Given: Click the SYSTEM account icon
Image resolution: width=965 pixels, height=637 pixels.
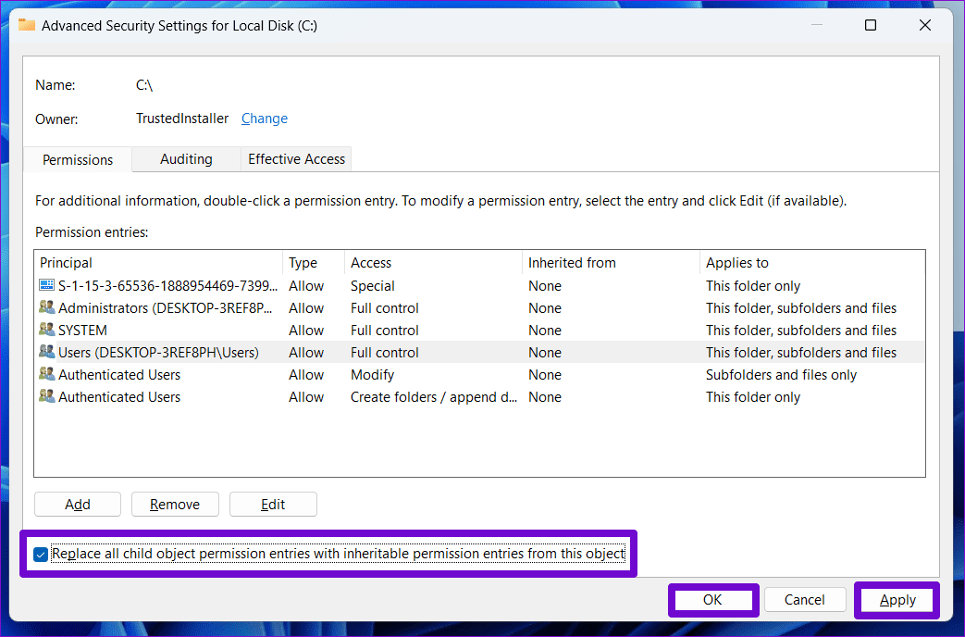Looking at the screenshot, I should (x=47, y=330).
